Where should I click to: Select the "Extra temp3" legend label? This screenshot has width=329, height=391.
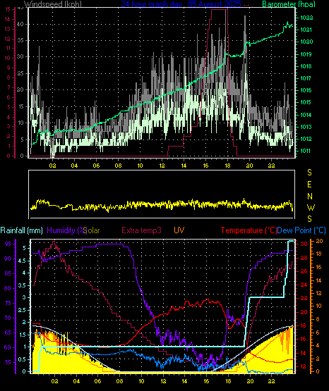point(141,230)
